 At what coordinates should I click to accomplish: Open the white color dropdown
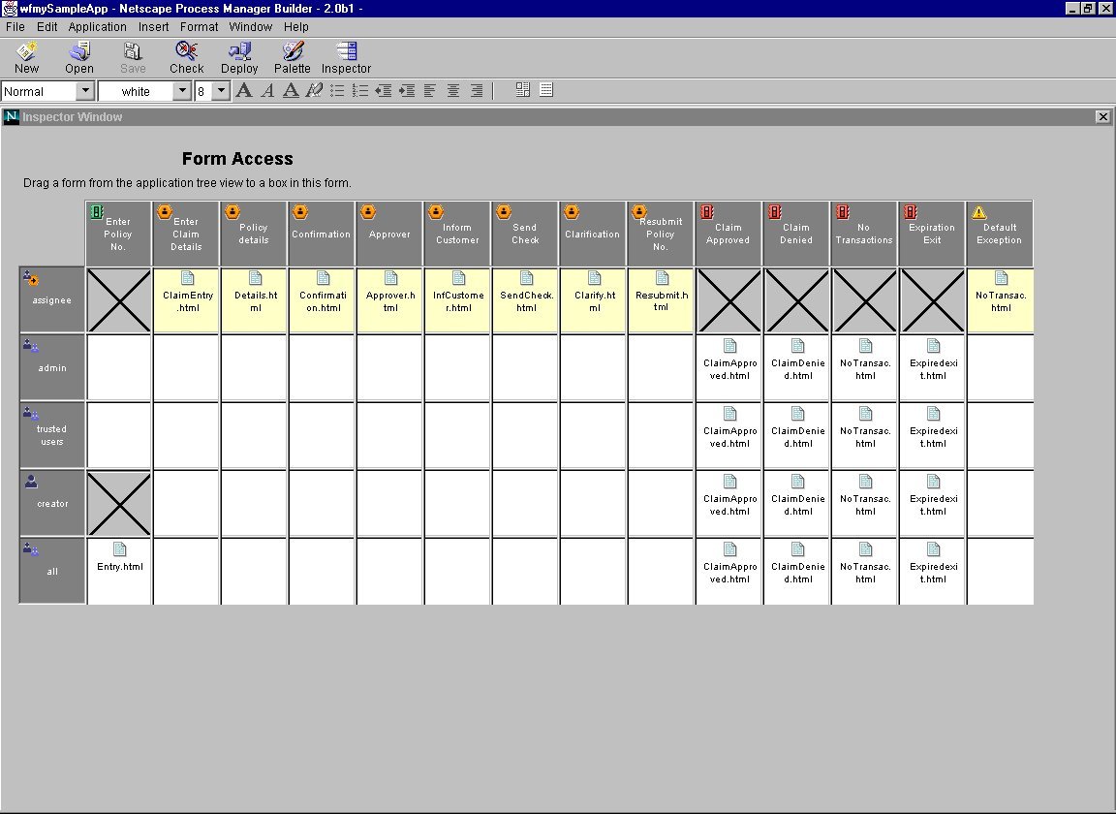click(x=182, y=91)
